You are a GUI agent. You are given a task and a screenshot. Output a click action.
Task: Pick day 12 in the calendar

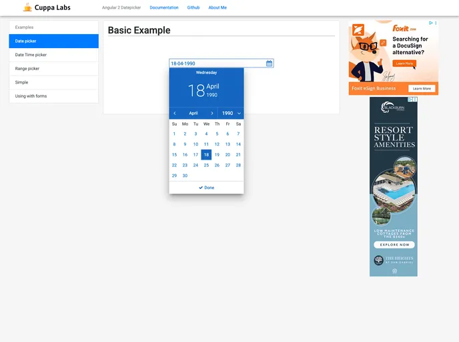217,144
